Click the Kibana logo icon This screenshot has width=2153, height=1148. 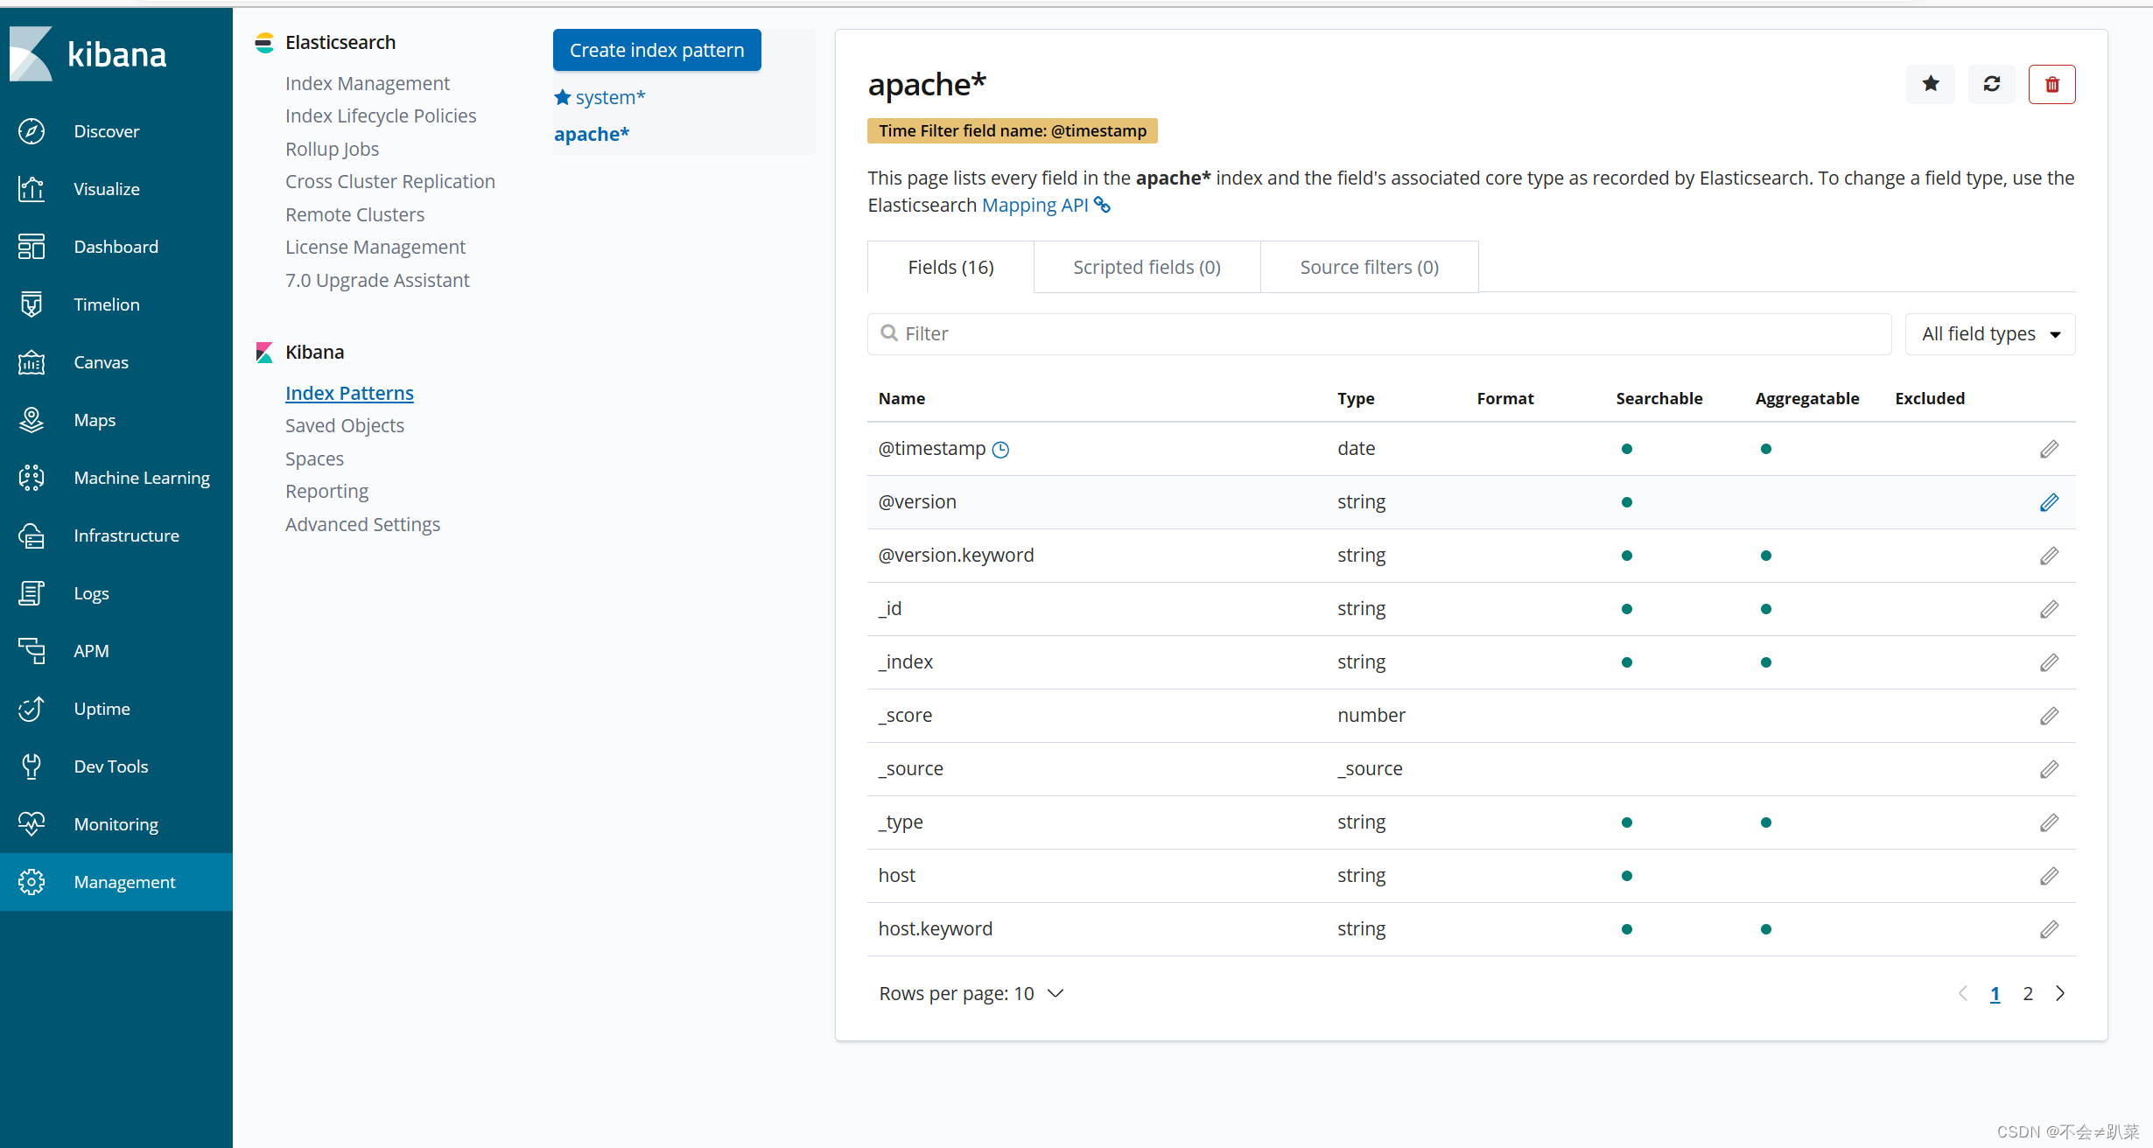click(32, 54)
